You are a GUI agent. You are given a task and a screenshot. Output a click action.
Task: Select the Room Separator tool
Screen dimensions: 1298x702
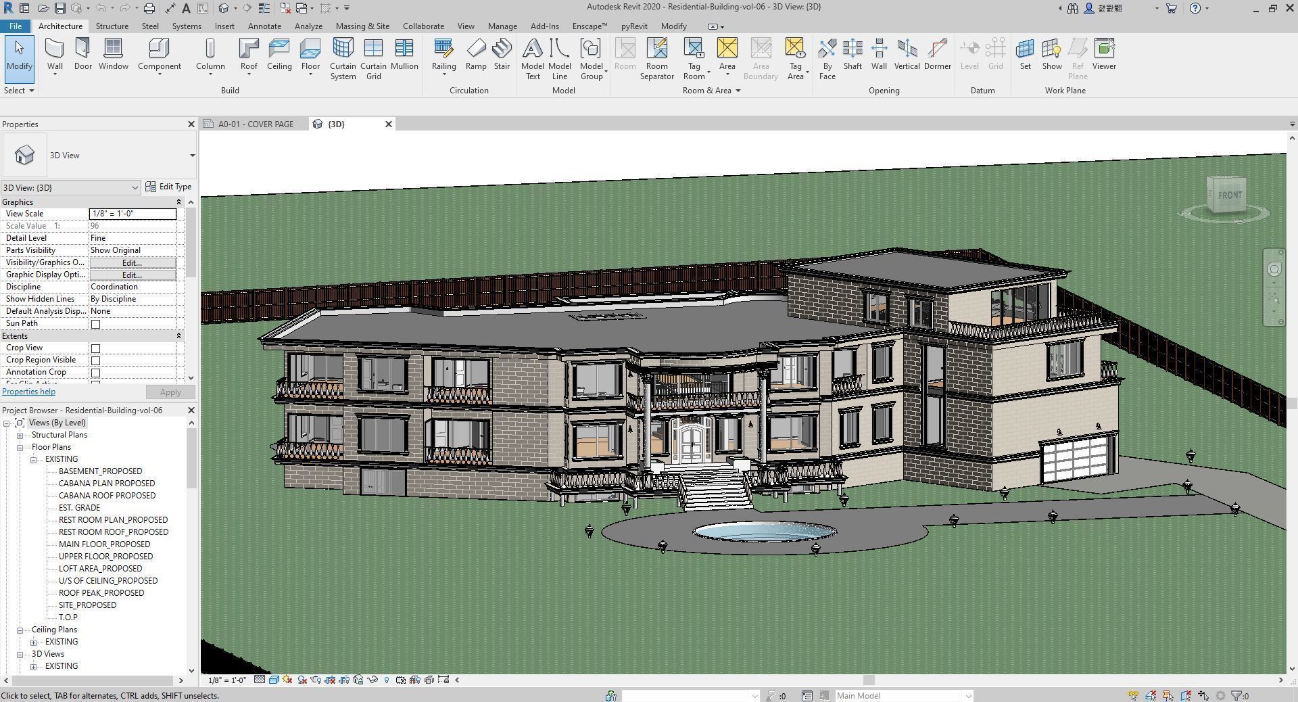(656, 59)
